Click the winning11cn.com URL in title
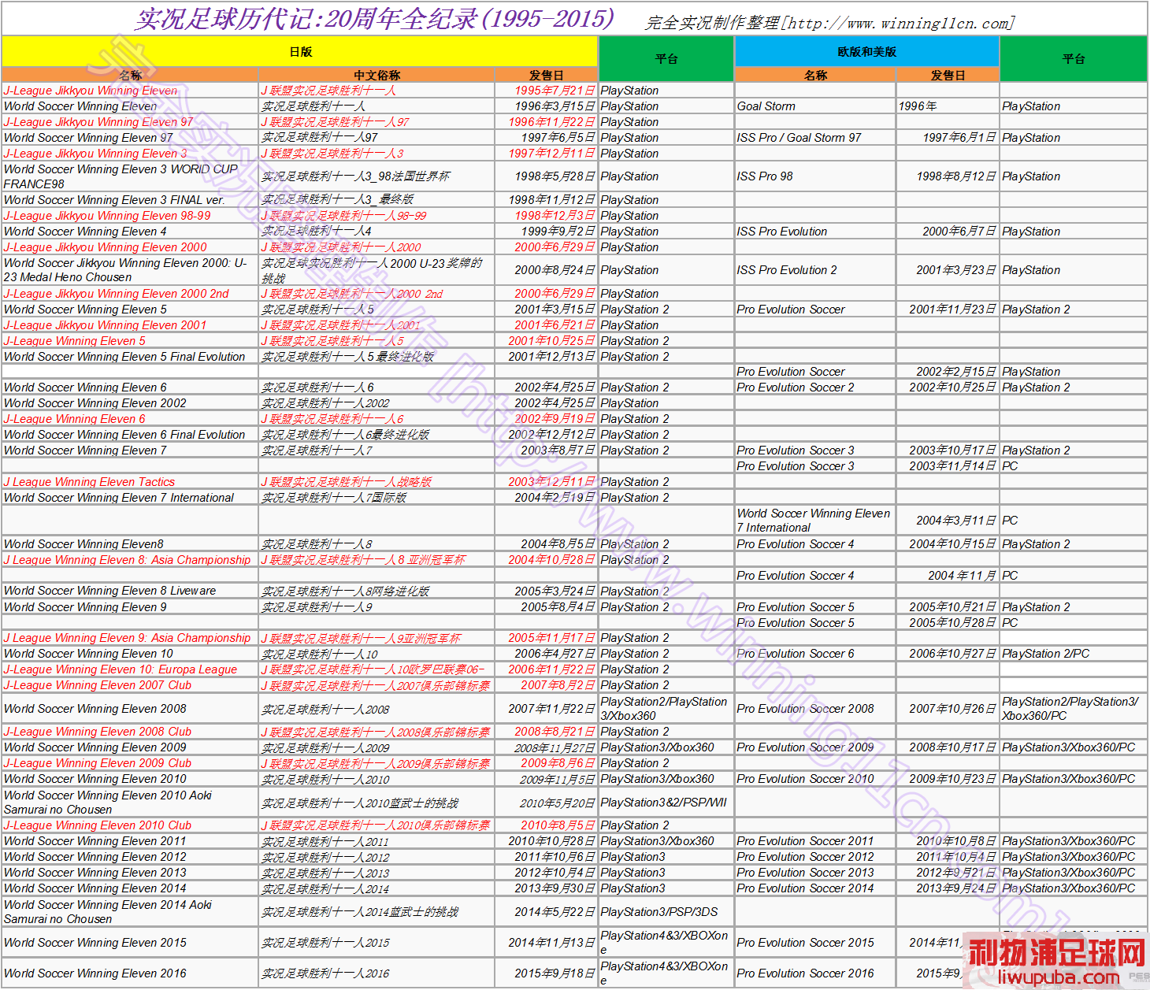Screen dimensions: 1150x990 899,23
